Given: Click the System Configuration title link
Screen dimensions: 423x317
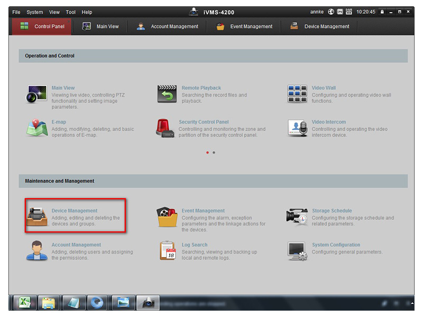Looking at the screenshot, I should click(336, 245).
